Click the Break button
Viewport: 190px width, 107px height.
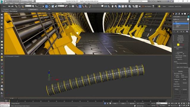[184, 79]
